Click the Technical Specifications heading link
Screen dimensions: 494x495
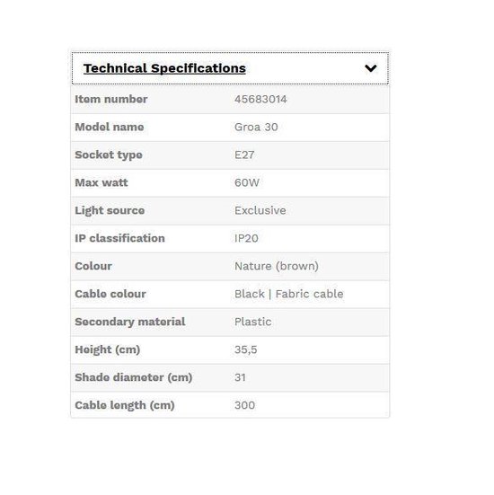coord(164,68)
